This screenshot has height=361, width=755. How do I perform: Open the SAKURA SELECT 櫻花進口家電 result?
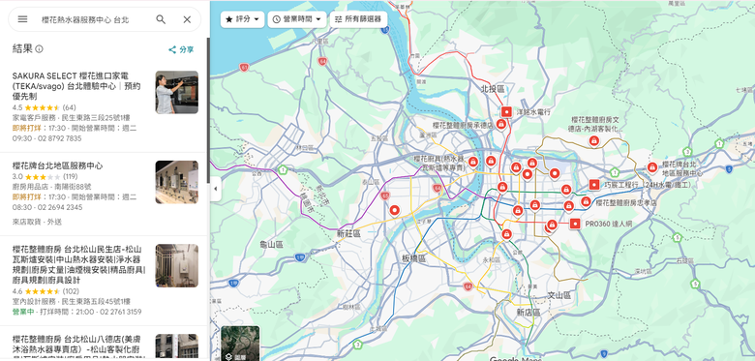coord(105,107)
